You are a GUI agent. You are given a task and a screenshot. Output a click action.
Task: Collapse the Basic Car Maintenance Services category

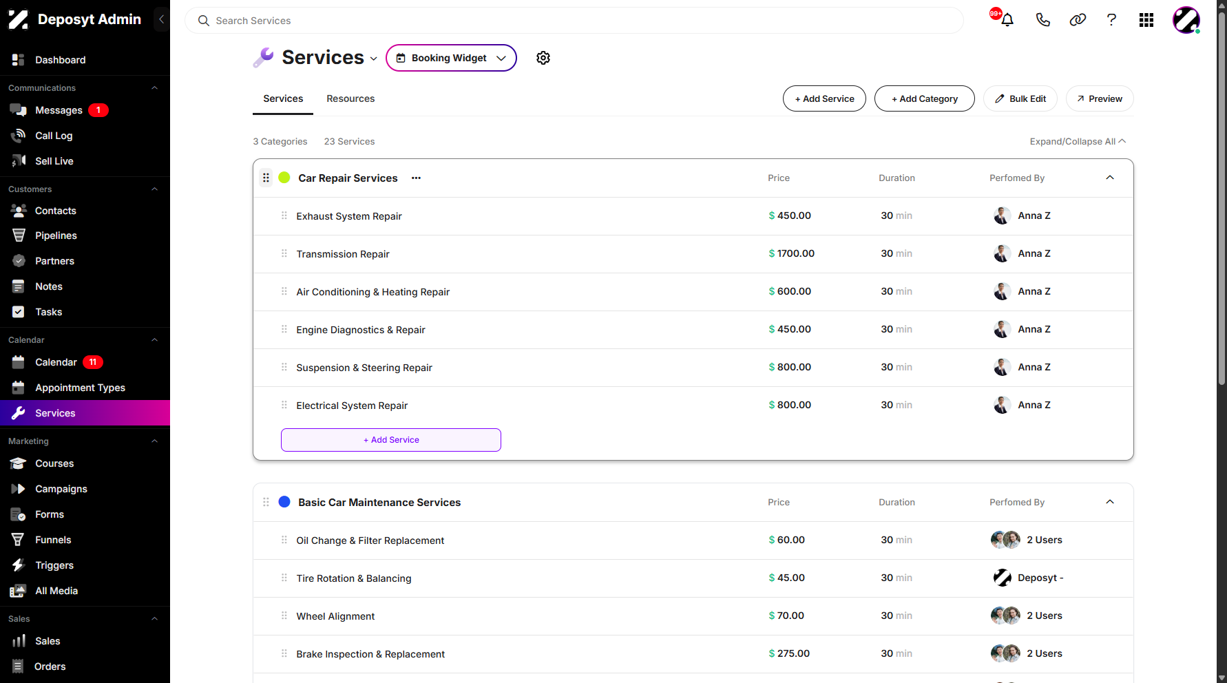tap(1110, 502)
